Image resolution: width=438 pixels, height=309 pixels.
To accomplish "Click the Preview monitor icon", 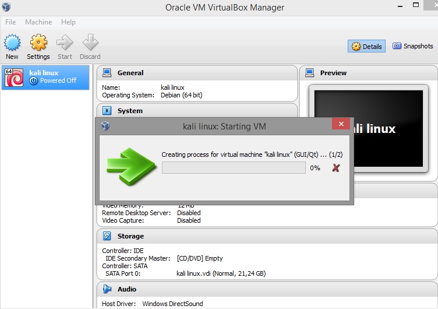I will 309,73.
